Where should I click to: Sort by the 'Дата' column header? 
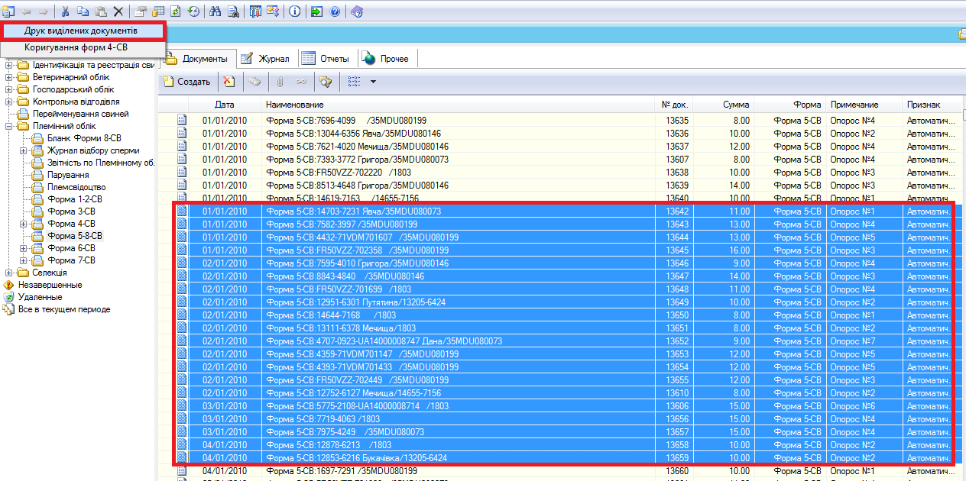pos(225,105)
